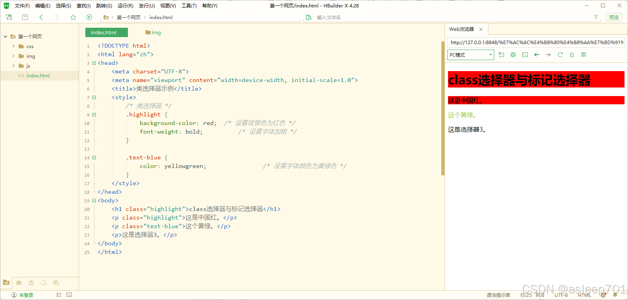
Task: Click the browser QR code icon
Action: pos(583,55)
